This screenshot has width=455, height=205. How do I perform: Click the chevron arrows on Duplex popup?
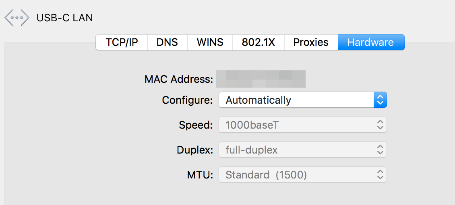380,150
